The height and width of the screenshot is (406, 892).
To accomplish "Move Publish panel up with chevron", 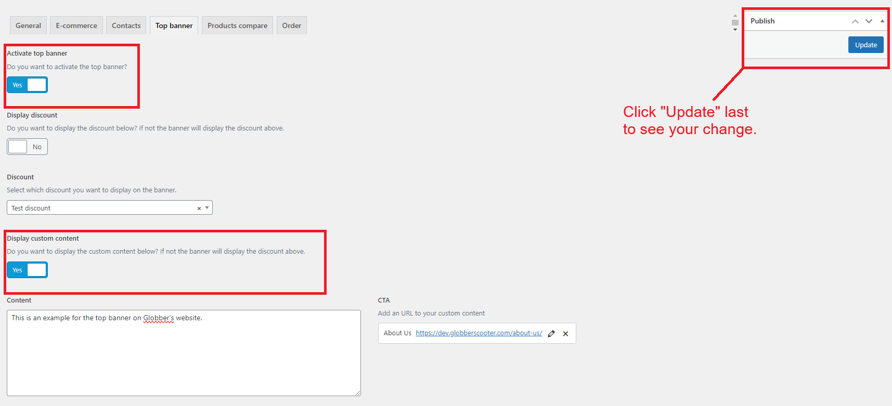I will pos(855,21).
